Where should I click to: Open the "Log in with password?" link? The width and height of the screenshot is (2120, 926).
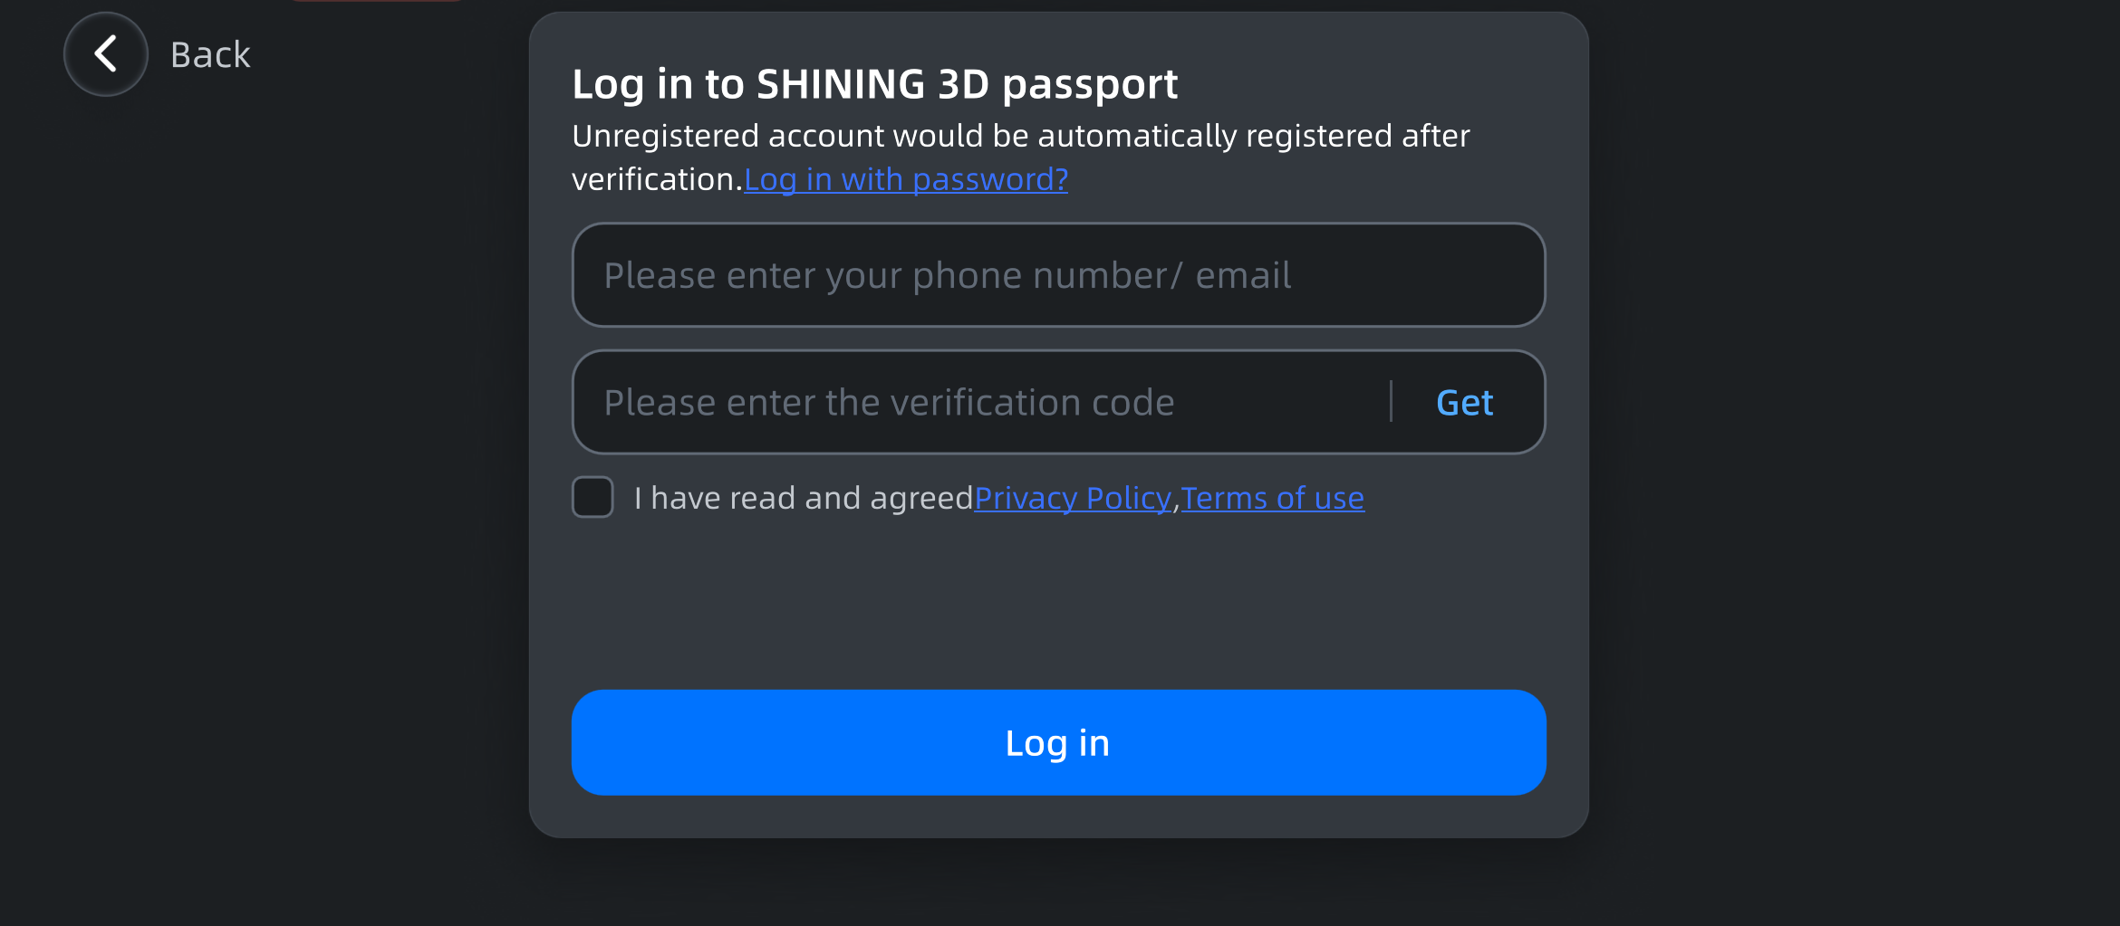pyautogui.click(x=906, y=179)
